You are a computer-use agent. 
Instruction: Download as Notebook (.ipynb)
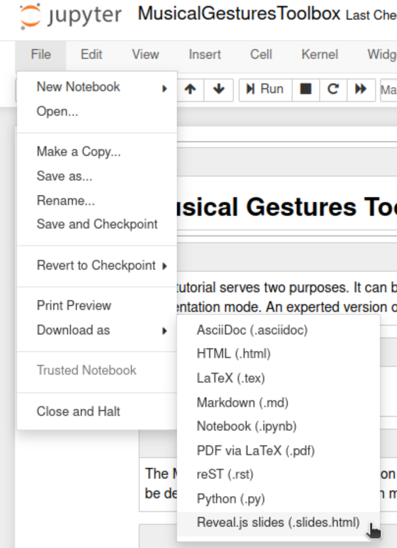[279, 426]
